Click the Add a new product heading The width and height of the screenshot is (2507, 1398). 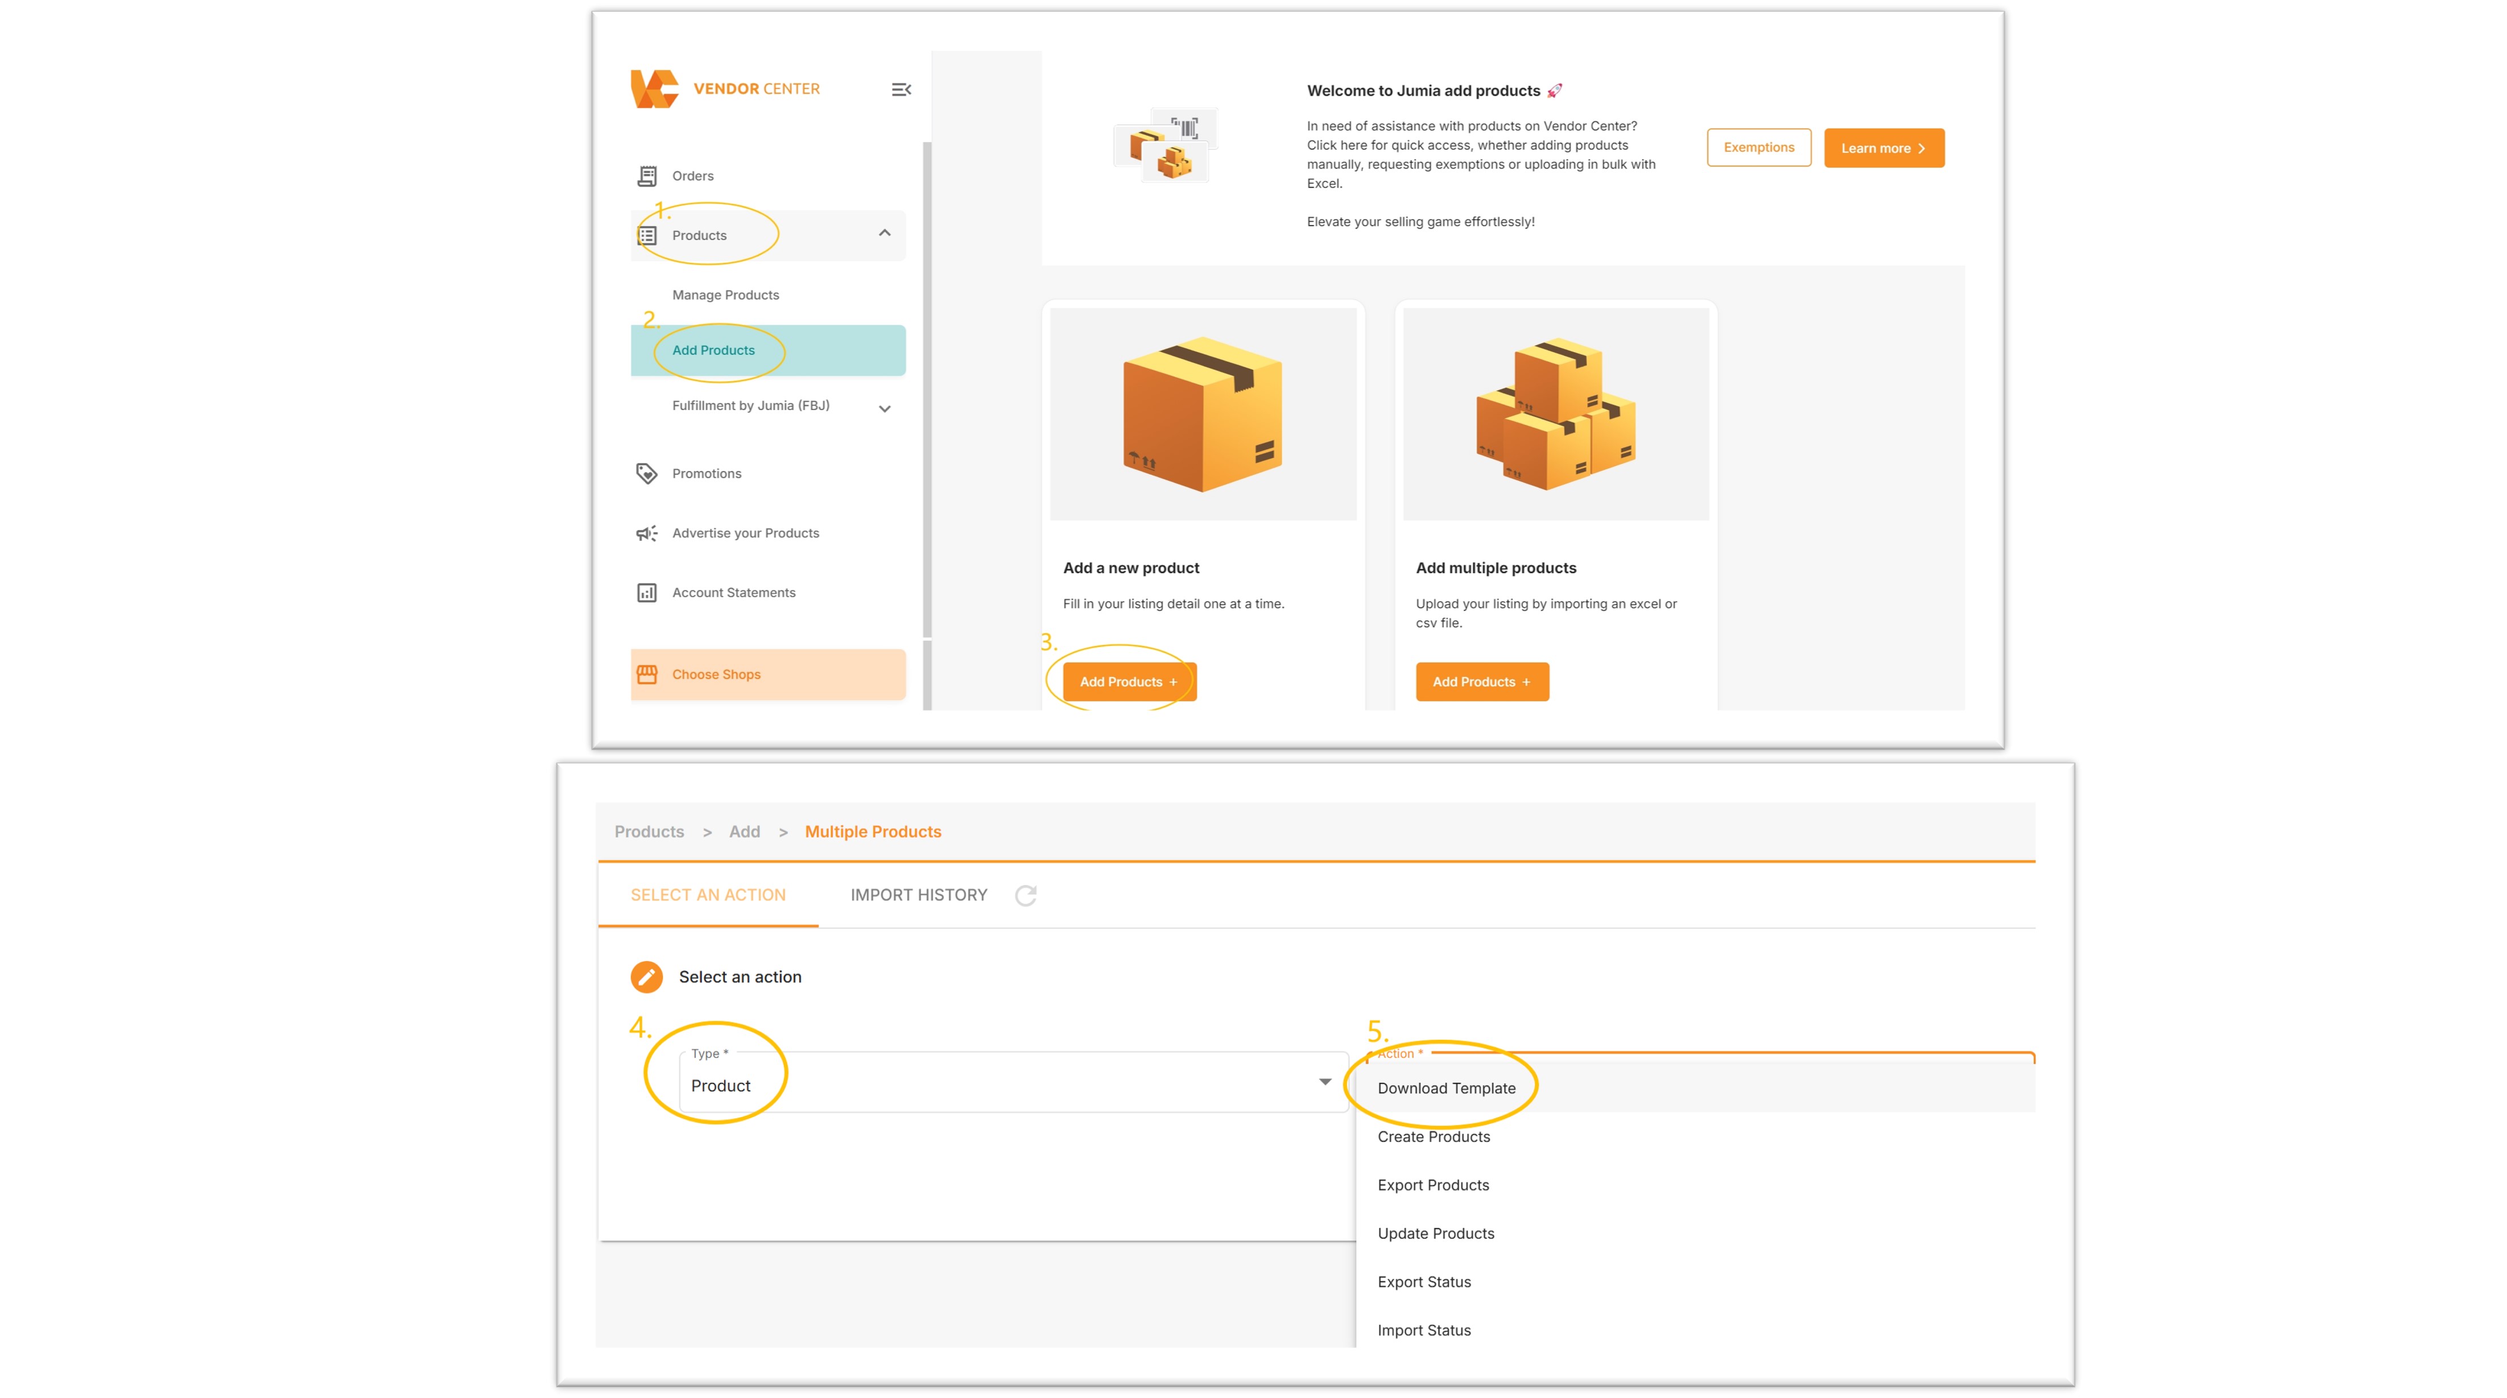(x=1131, y=568)
